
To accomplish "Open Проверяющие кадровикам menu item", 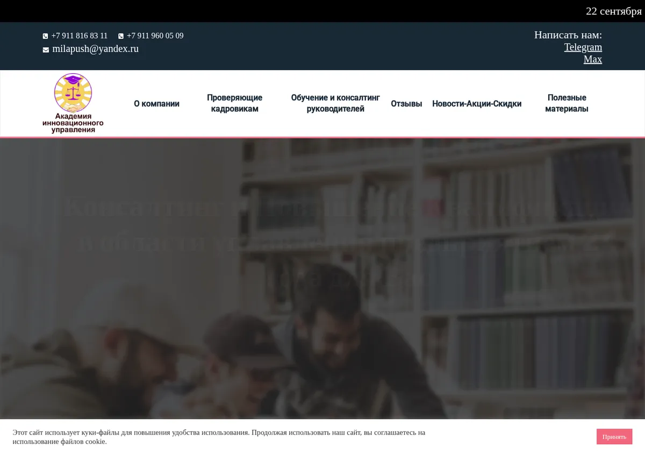I will pos(235,103).
